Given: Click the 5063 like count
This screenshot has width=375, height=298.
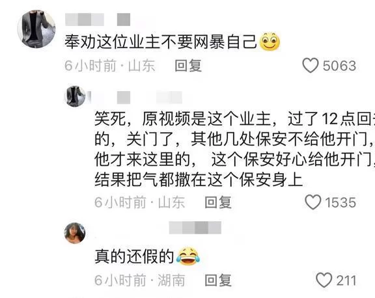Looking at the screenshot, I should (x=339, y=66).
